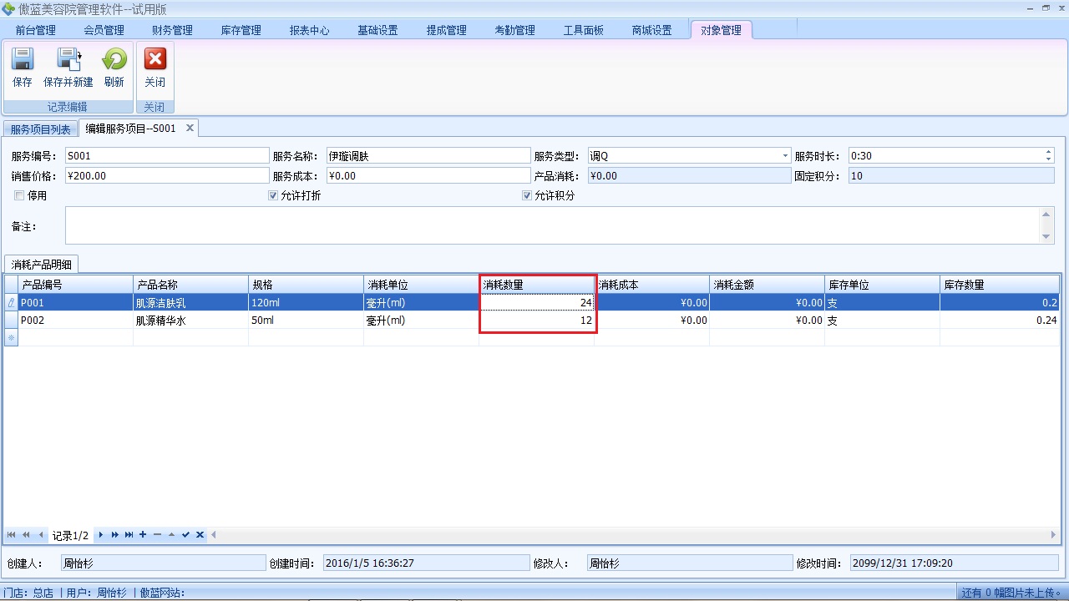The width and height of the screenshot is (1069, 601).
Task: Sort by the 产品名称 column header
Action: (190, 285)
